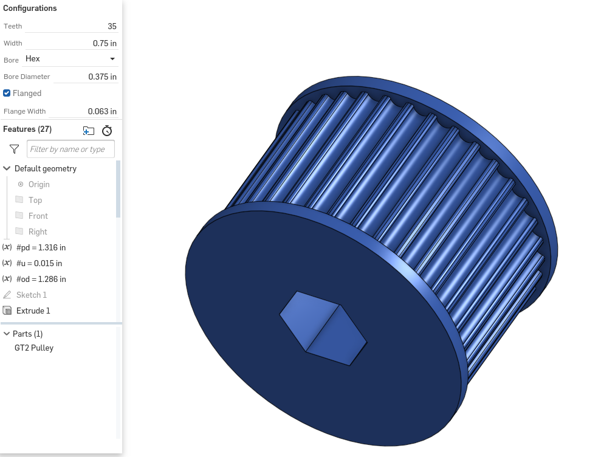Open the rollback history clock icon

[x=107, y=130]
